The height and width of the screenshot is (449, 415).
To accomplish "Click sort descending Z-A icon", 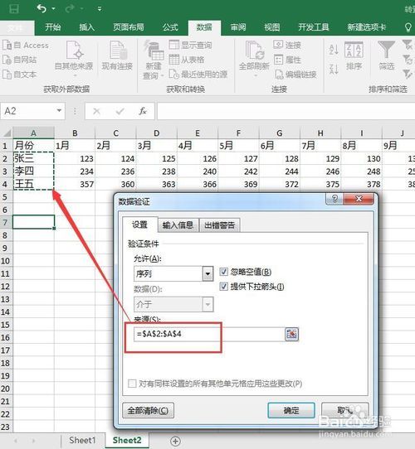I will click(x=334, y=69).
